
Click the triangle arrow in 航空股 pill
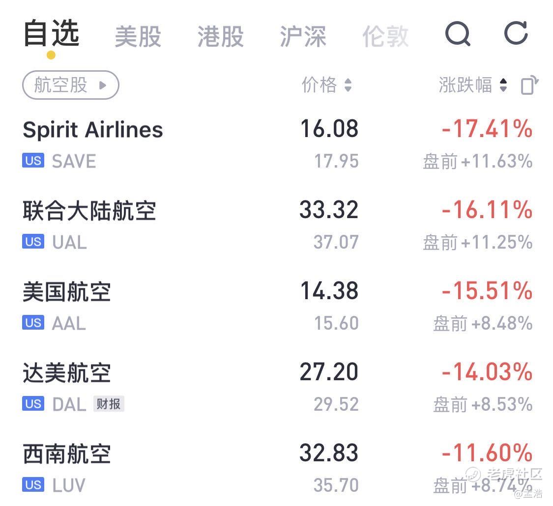click(103, 85)
